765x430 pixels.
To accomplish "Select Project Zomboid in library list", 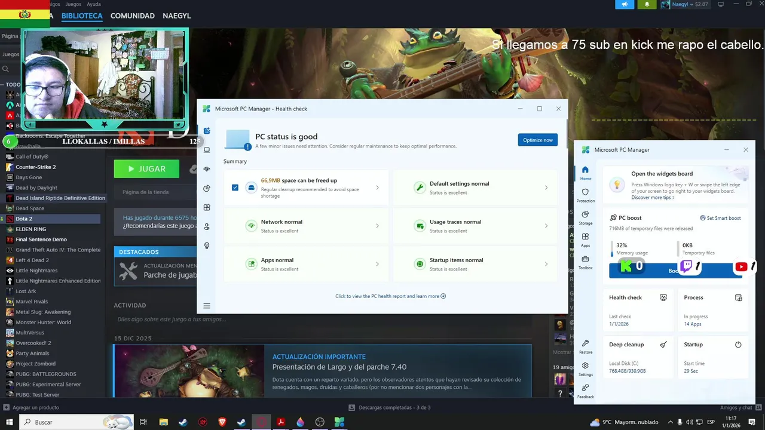I will pos(35,364).
